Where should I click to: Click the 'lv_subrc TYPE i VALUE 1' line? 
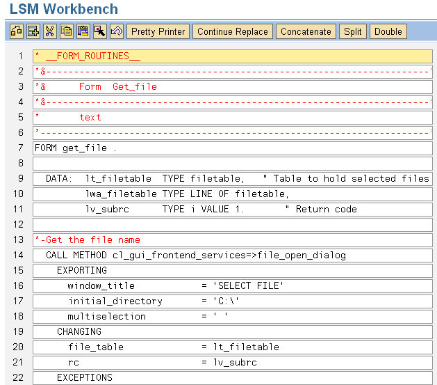tap(233, 209)
